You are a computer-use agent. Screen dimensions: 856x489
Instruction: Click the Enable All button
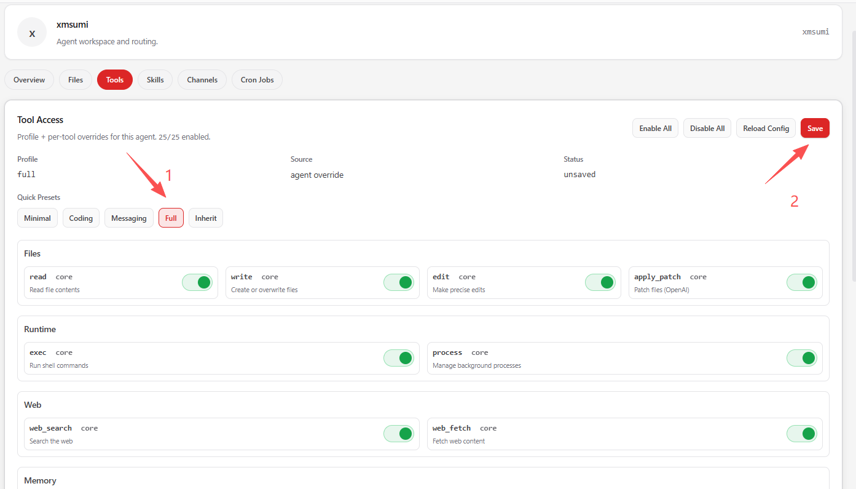coord(655,129)
